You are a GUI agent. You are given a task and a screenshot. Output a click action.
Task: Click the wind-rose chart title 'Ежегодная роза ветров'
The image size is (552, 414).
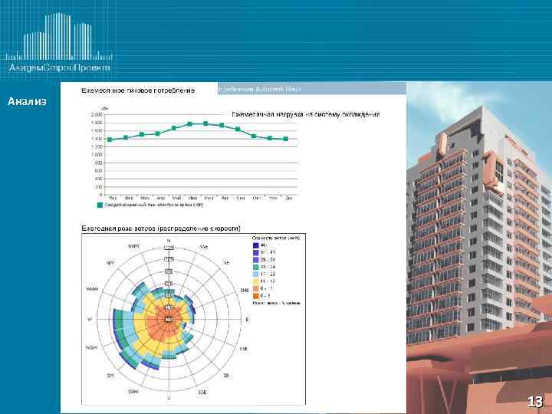coord(161,228)
